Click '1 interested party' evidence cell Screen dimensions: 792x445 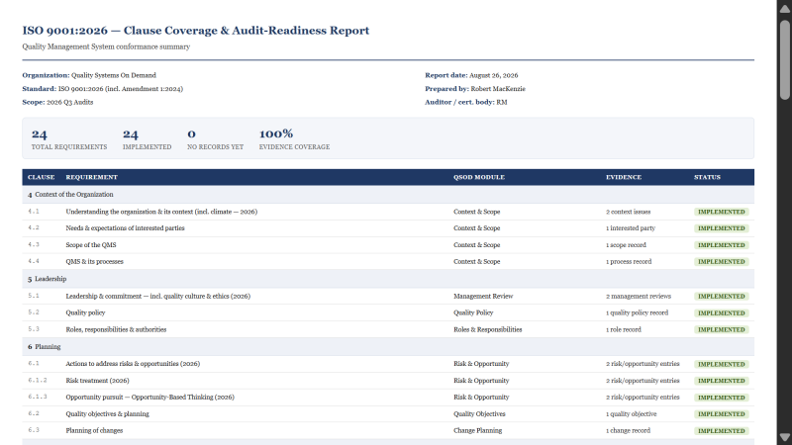631,228
